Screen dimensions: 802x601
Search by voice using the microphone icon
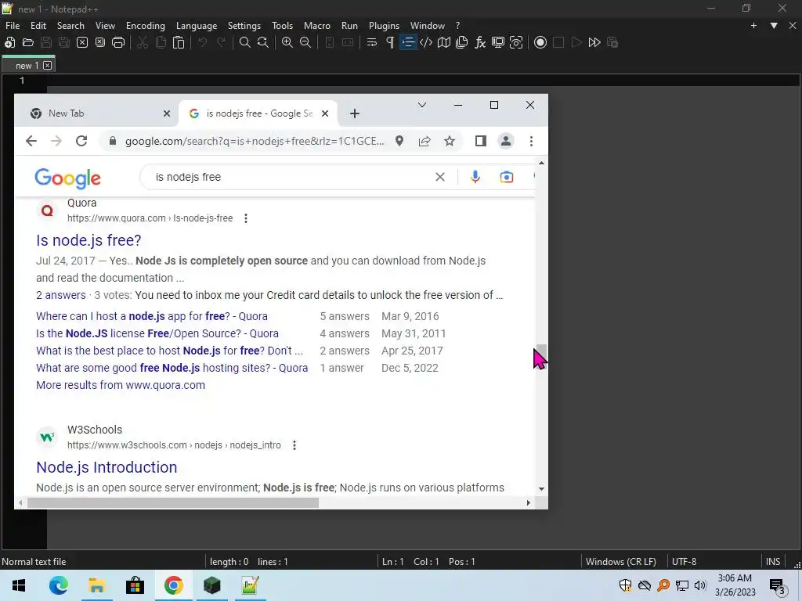click(x=475, y=177)
